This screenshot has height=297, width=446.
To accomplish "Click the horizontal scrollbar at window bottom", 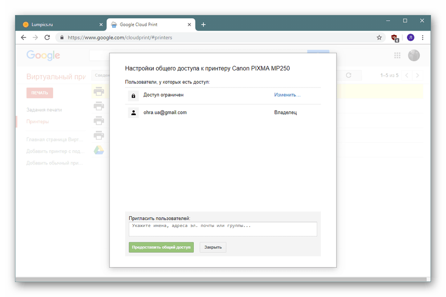I will tap(221, 279).
